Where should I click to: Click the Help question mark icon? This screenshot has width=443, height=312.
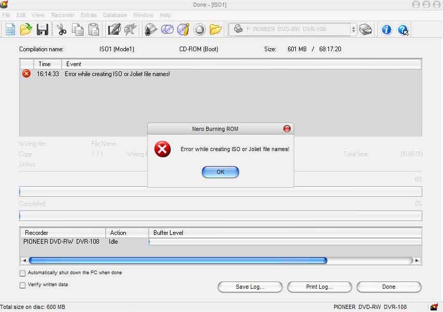(403, 29)
